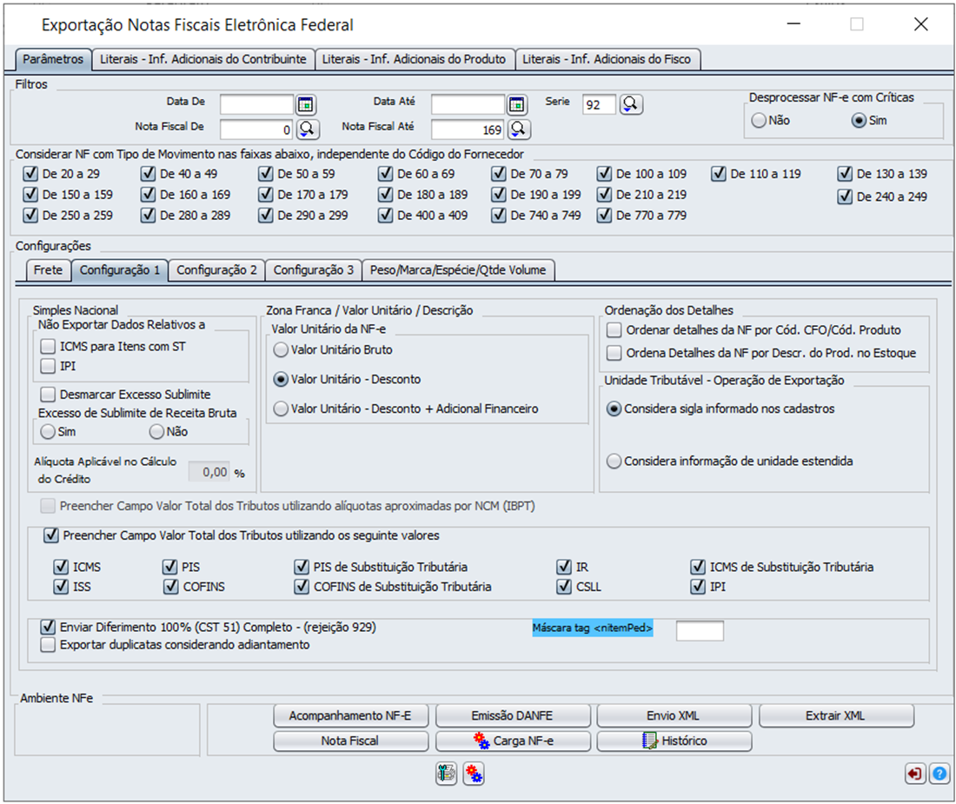The width and height of the screenshot is (956, 804).
Task: Click the gears icon at bottom center
Action: [474, 774]
